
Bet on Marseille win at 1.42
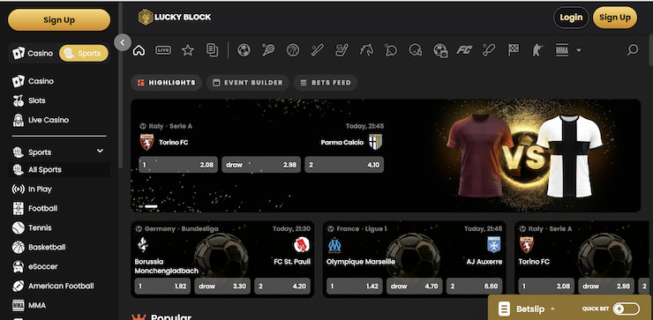pyautogui.click(x=355, y=287)
